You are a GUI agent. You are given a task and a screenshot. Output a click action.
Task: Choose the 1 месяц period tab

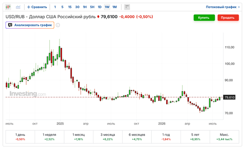click(79, 137)
